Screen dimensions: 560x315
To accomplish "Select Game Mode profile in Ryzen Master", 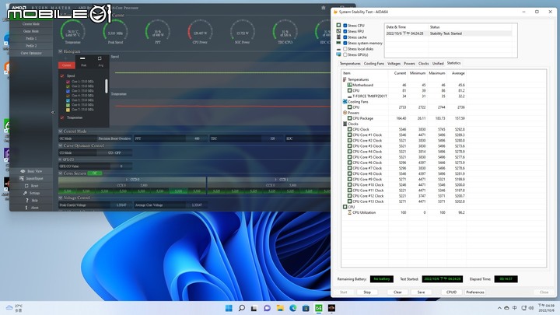I will tap(31, 31).
